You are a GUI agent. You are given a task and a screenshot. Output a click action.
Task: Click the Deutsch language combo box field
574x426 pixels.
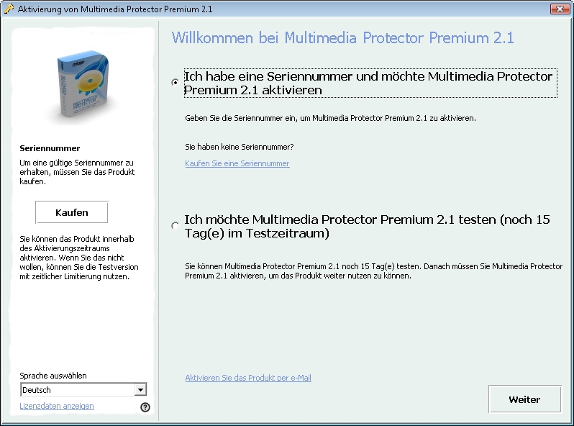tap(83, 390)
